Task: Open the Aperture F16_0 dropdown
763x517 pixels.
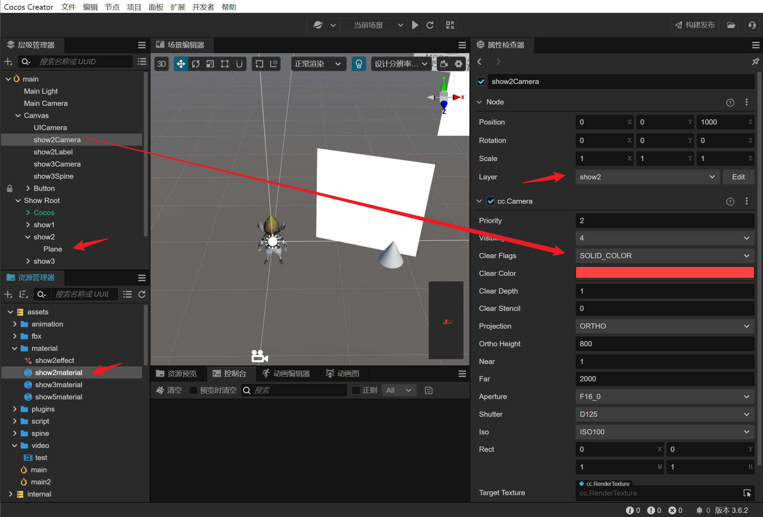Action: coord(665,397)
